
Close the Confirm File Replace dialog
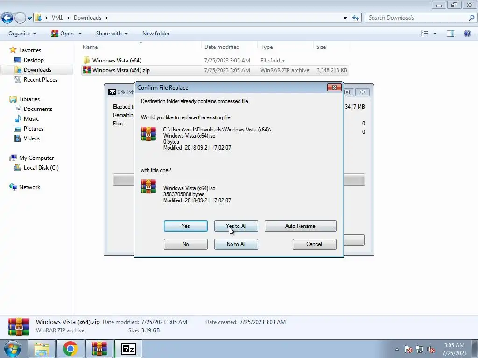(x=334, y=88)
